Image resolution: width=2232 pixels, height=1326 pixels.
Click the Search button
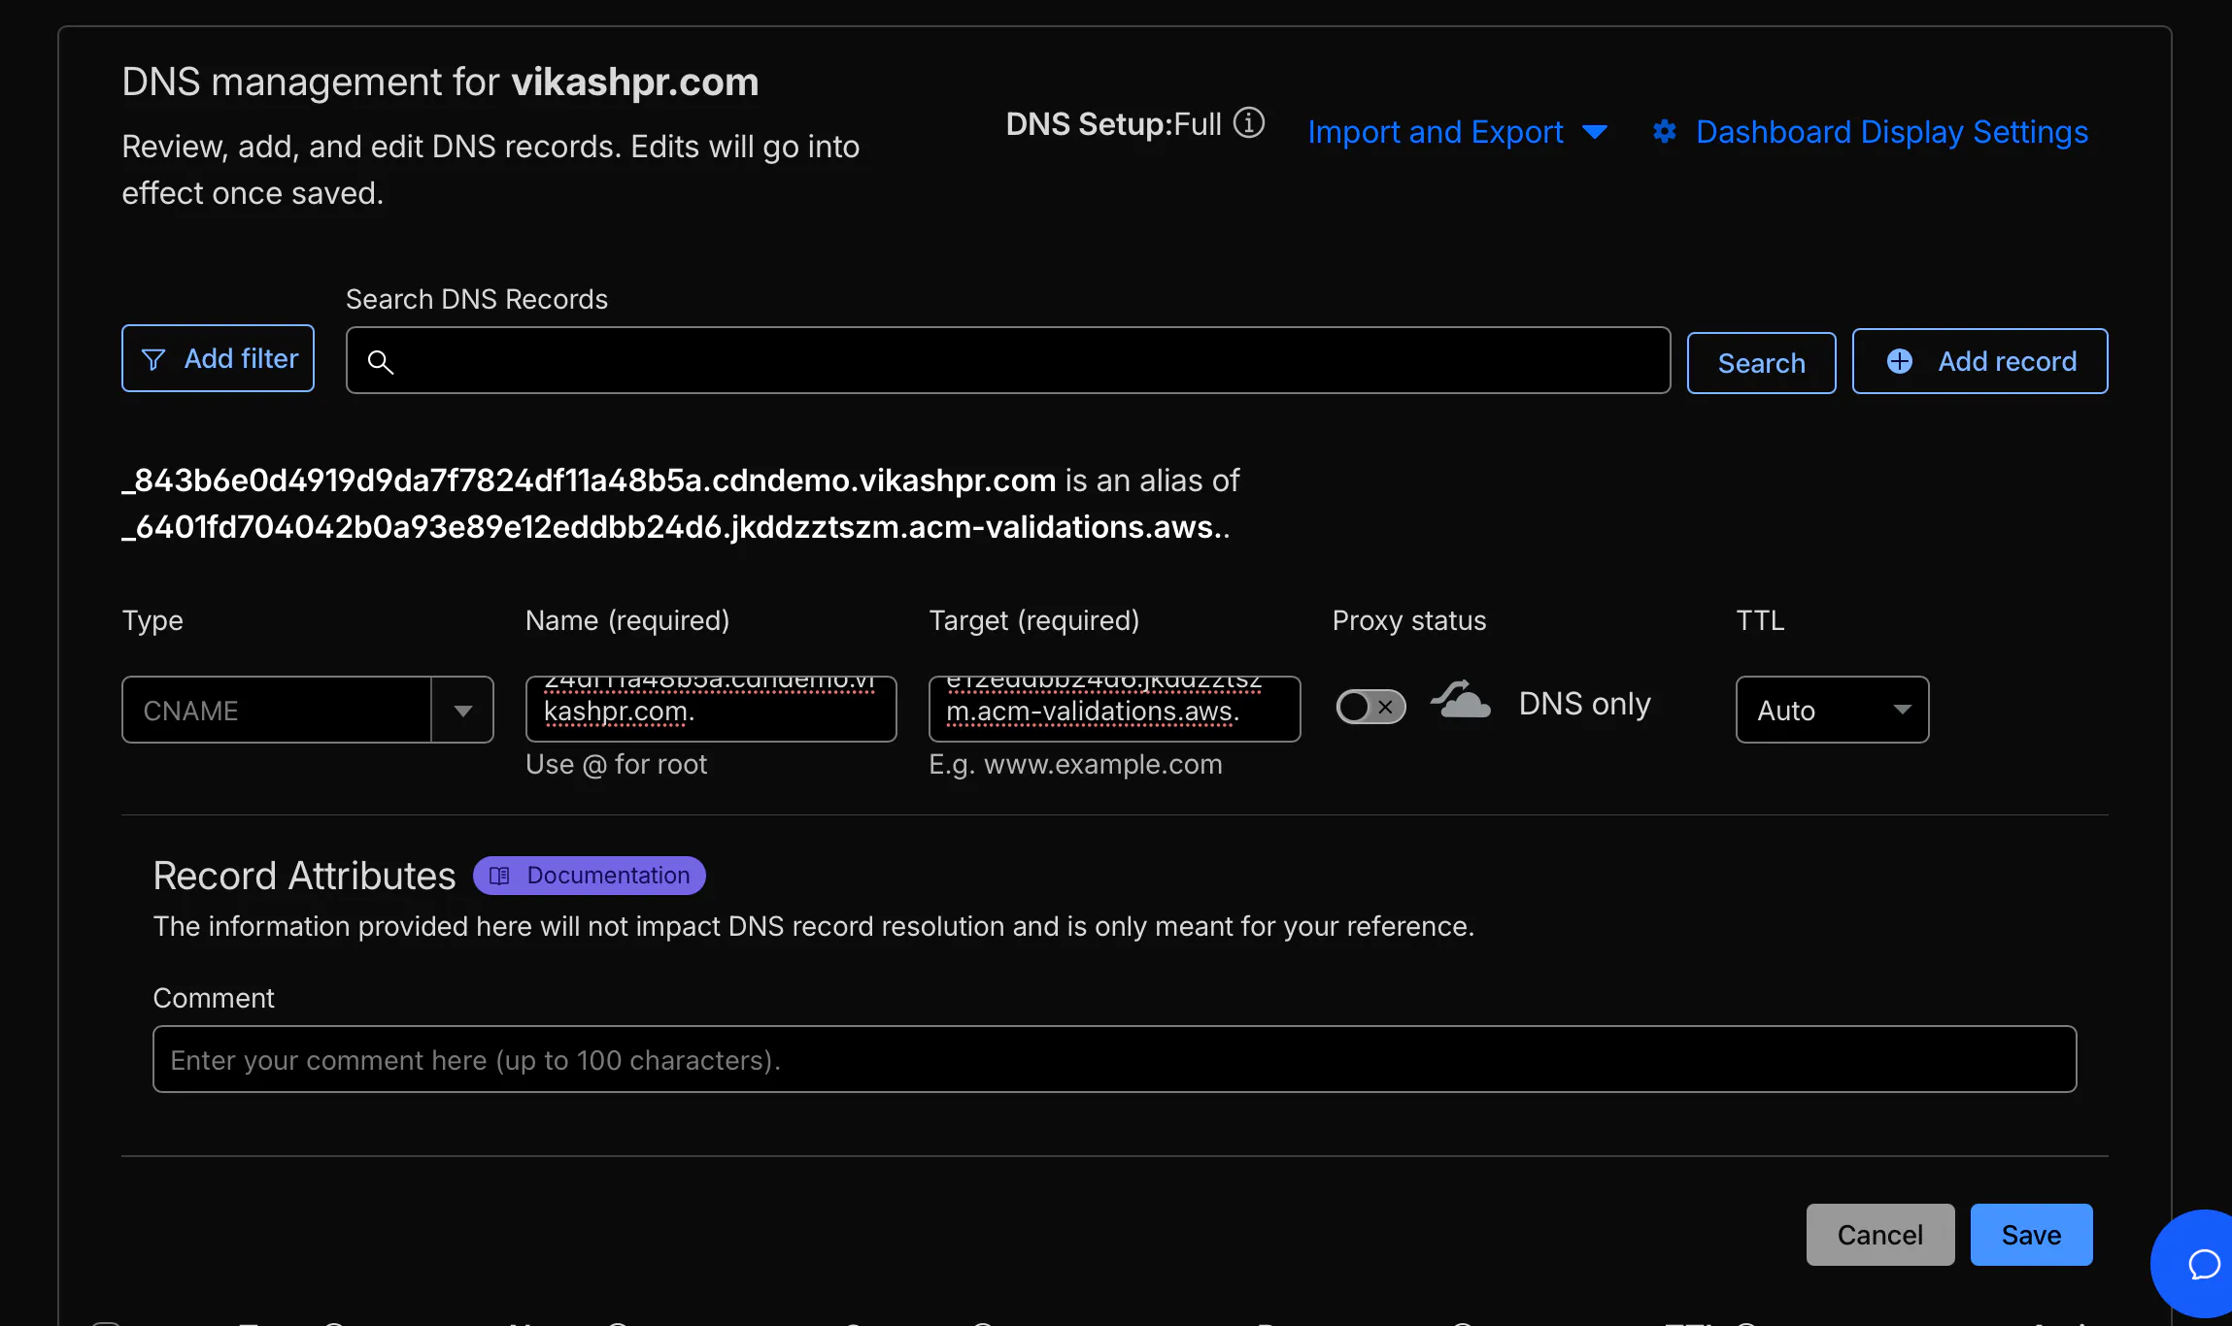click(1760, 362)
